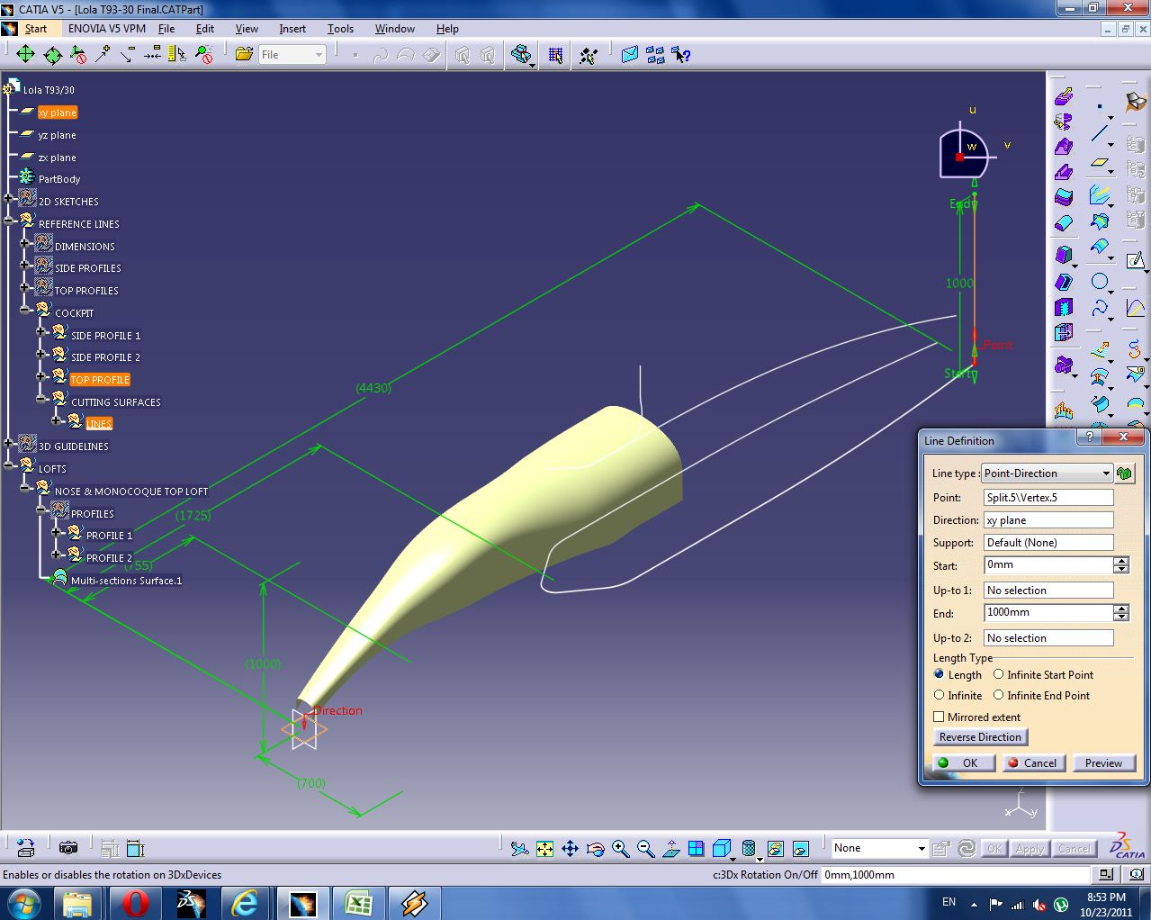Screen dimensions: 1151x920
Task: Select the Zoom In tool
Action: pyautogui.click(x=619, y=847)
